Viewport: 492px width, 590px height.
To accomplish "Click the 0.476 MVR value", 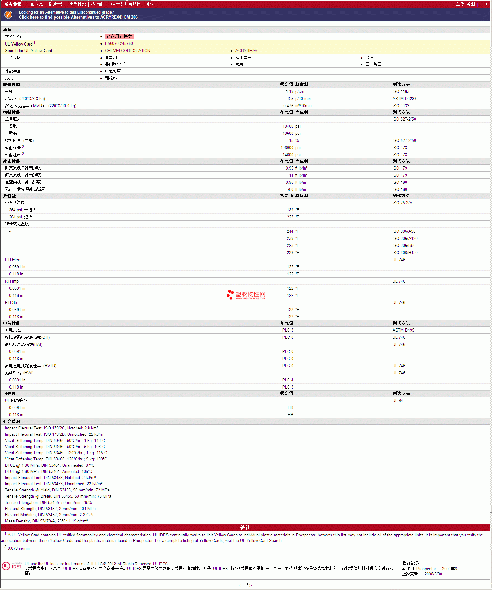I will (x=288, y=106).
